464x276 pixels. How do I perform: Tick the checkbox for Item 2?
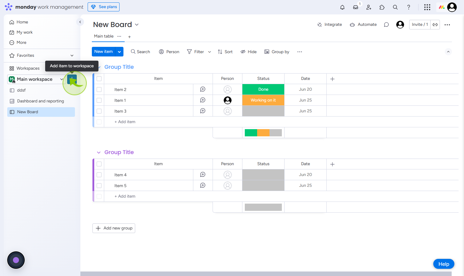coord(99,89)
